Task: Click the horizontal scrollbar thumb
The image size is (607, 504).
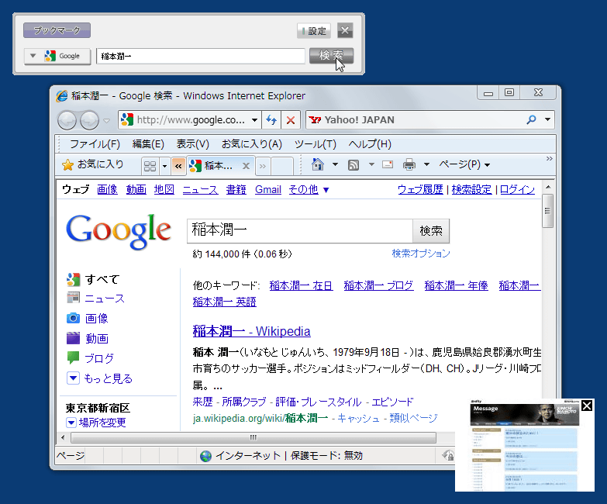Action: [253, 438]
